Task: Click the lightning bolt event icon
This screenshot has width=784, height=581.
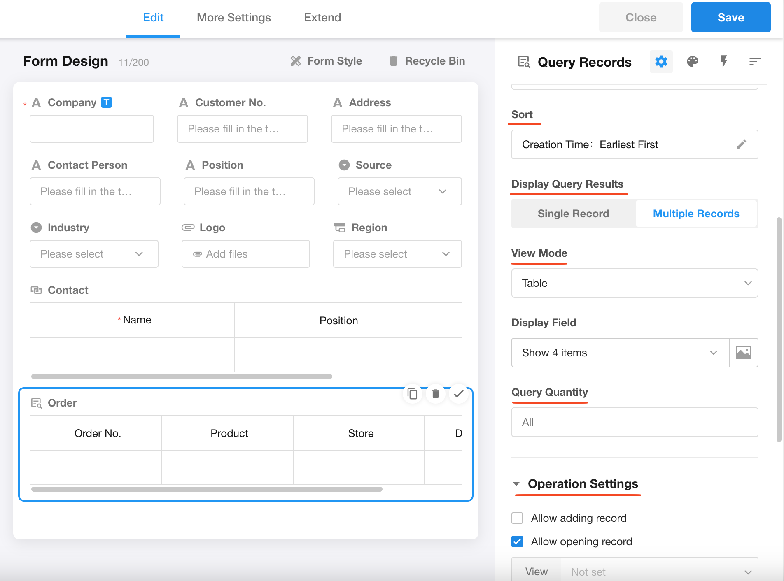Action: 723,62
